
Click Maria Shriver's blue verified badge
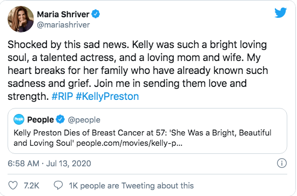click(x=96, y=14)
